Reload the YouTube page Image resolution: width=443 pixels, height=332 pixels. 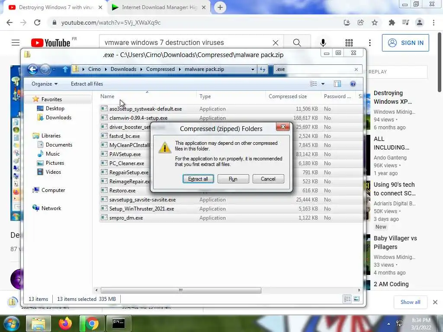point(37,22)
